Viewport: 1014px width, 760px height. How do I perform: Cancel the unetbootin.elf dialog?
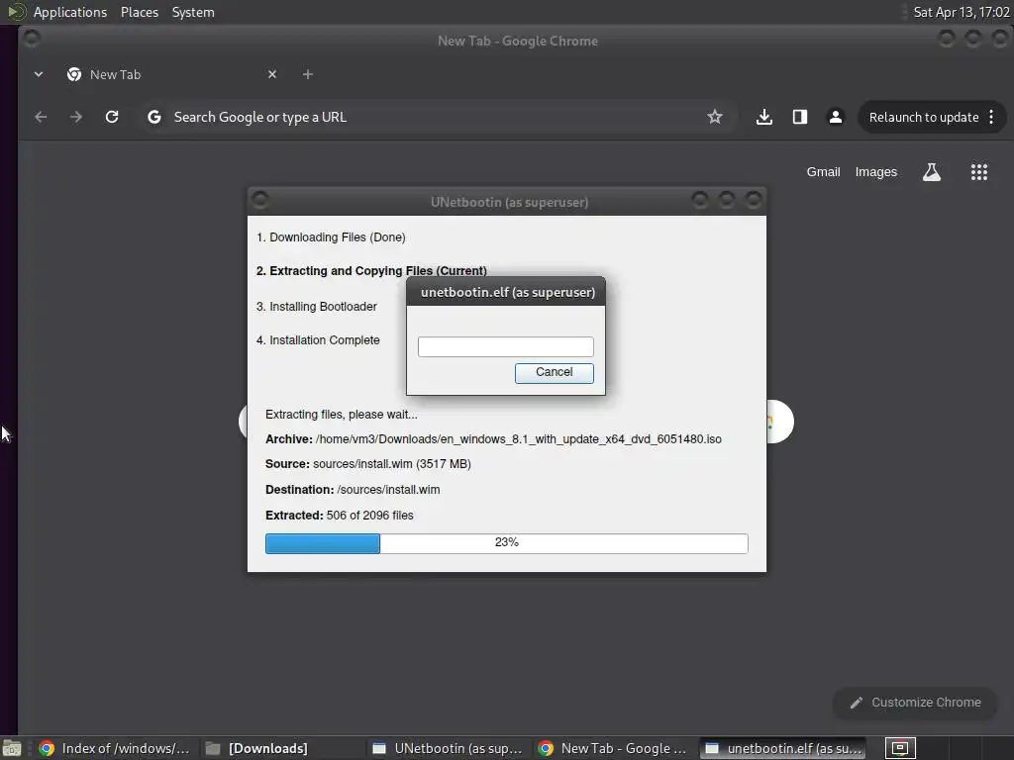[x=555, y=372]
